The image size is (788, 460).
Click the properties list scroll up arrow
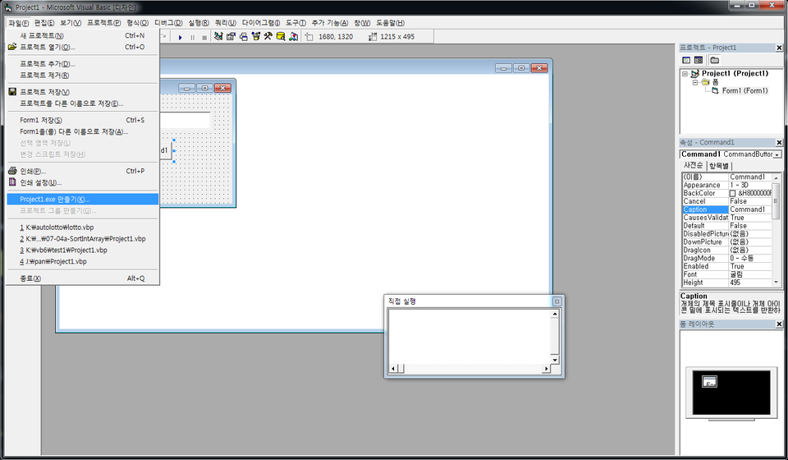pyautogui.click(x=776, y=178)
